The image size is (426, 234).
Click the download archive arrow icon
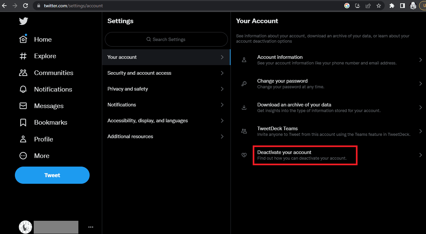point(244,107)
